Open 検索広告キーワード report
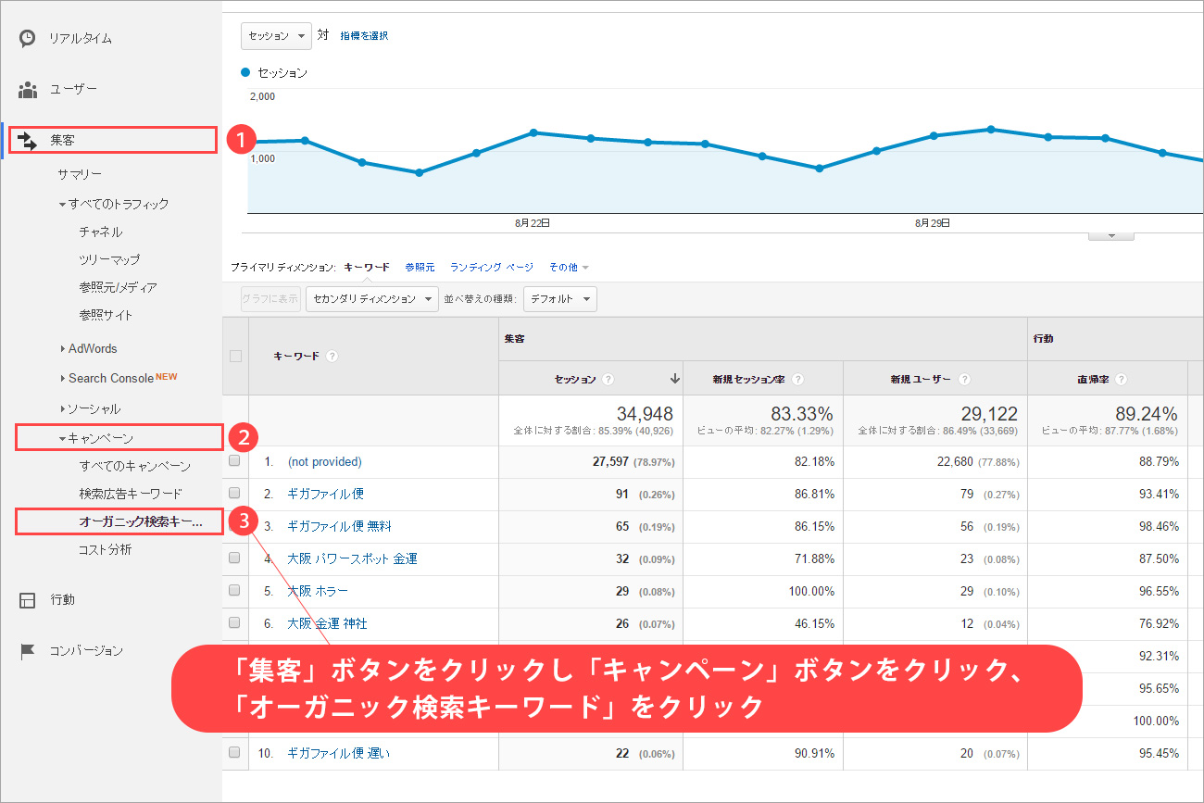The image size is (1204, 803). (131, 494)
